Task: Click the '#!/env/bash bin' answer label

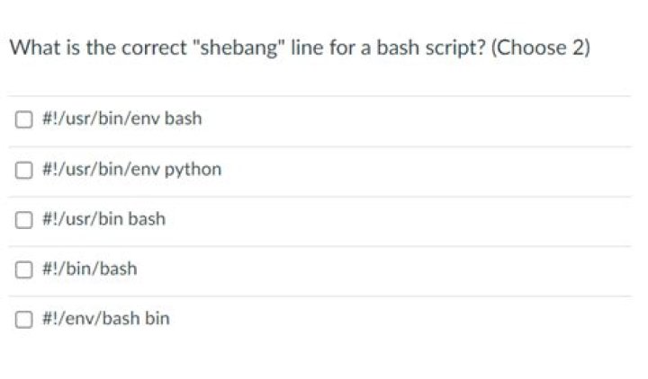Action: click(105, 319)
